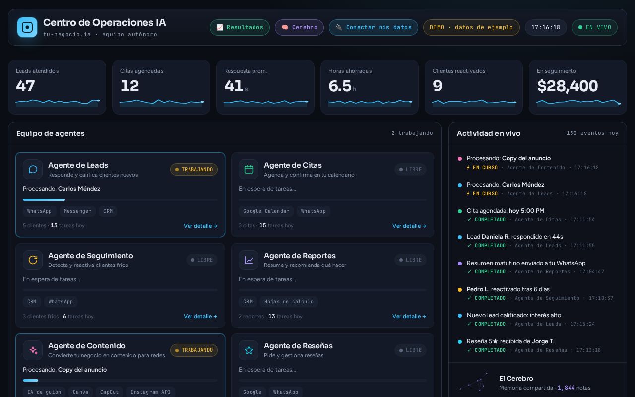This screenshot has height=397, width=635.
Task: Click the 2 trabajando counter
Action: pyautogui.click(x=412, y=133)
